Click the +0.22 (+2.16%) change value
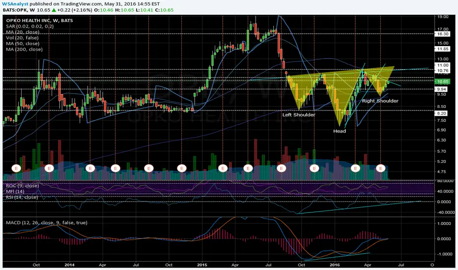This screenshot has width=458, height=270. coord(75,10)
